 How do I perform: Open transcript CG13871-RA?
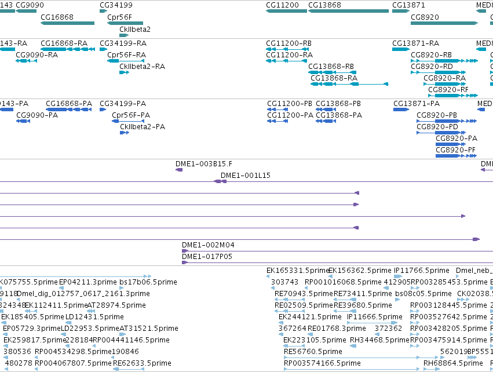point(415,43)
